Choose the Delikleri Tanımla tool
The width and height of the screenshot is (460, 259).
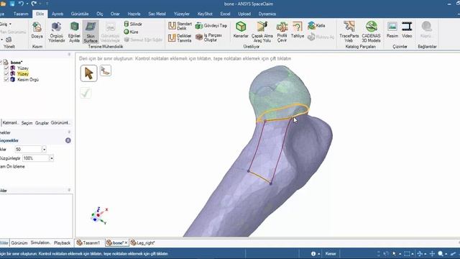pyautogui.click(x=180, y=38)
